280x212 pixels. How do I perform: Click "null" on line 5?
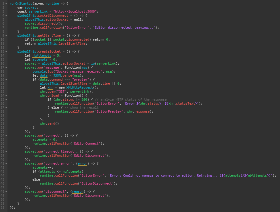coord(78,20)
